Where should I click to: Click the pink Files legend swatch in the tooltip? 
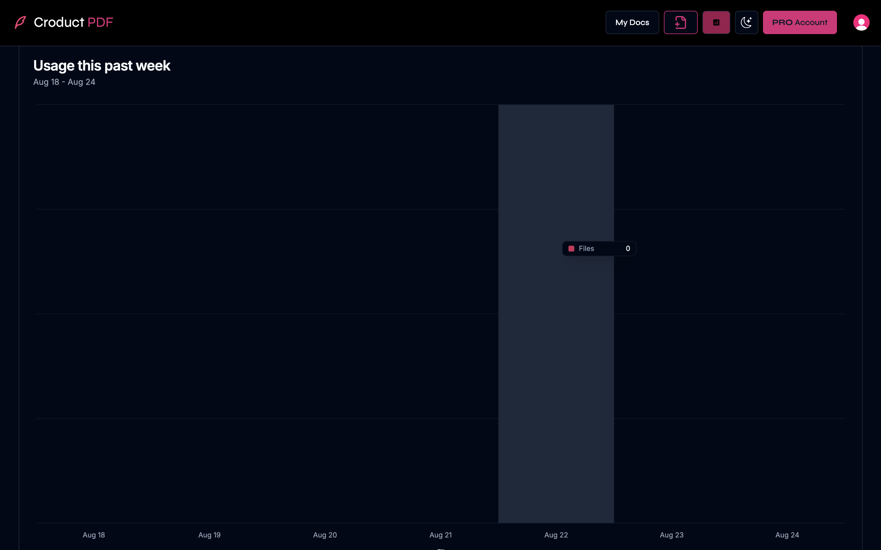pyautogui.click(x=571, y=248)
